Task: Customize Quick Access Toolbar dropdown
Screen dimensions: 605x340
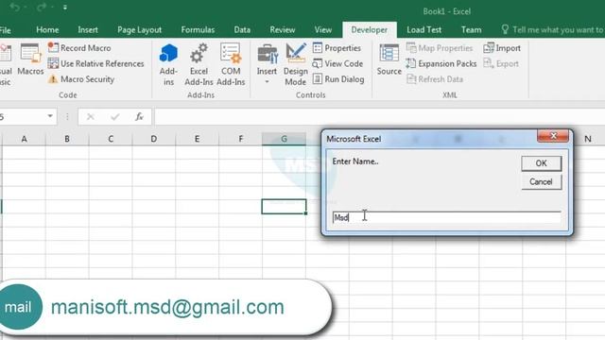Action: (x=65, y=8)
